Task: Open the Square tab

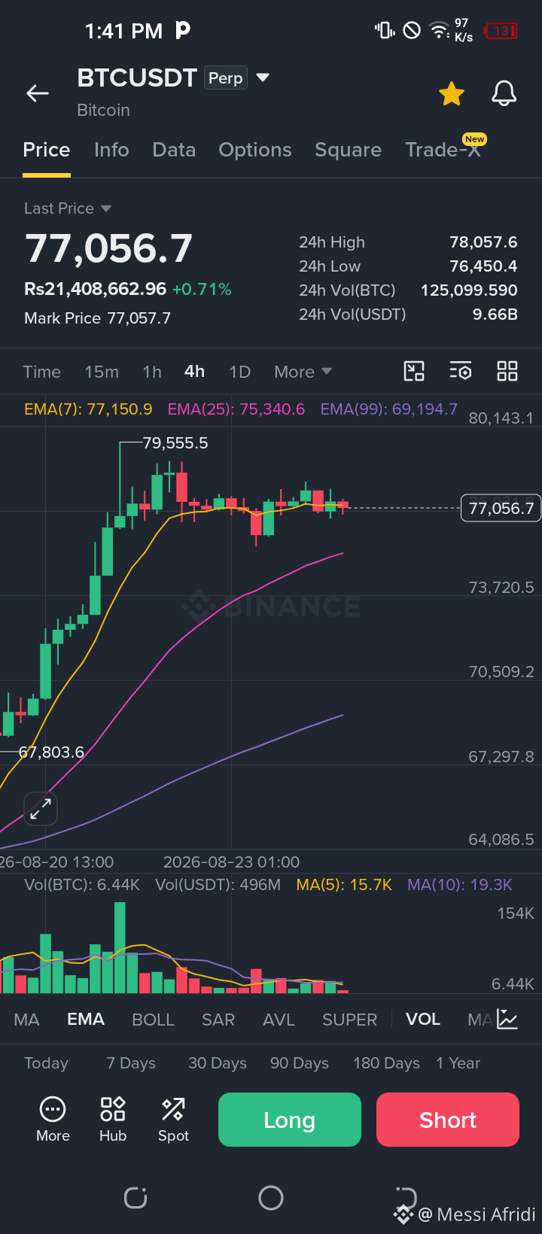Action: 348,150
